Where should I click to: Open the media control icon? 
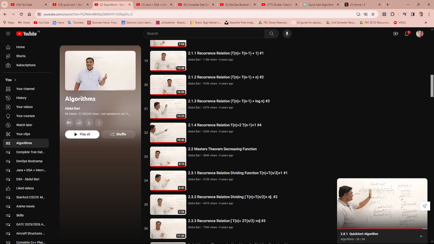pos(405,14)
